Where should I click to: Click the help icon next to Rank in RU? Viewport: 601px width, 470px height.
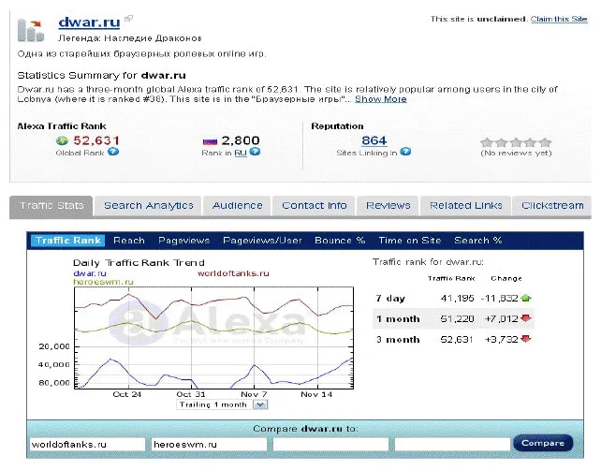click(256, 152)
